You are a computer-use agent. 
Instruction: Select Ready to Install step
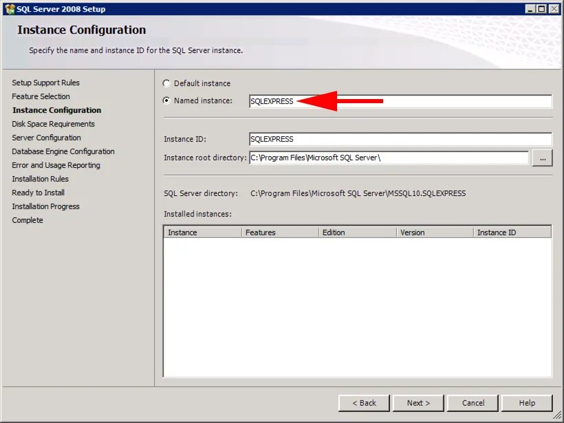pyautogui.click(x=38, y=193)
